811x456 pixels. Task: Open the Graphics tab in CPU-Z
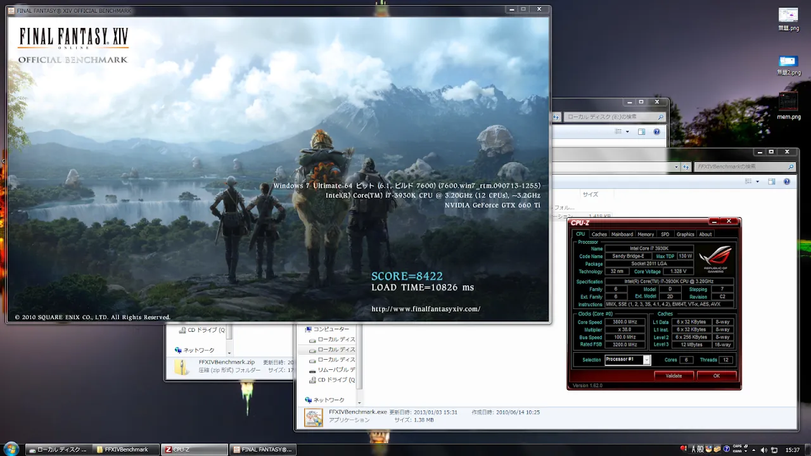[x=685, y=234]
